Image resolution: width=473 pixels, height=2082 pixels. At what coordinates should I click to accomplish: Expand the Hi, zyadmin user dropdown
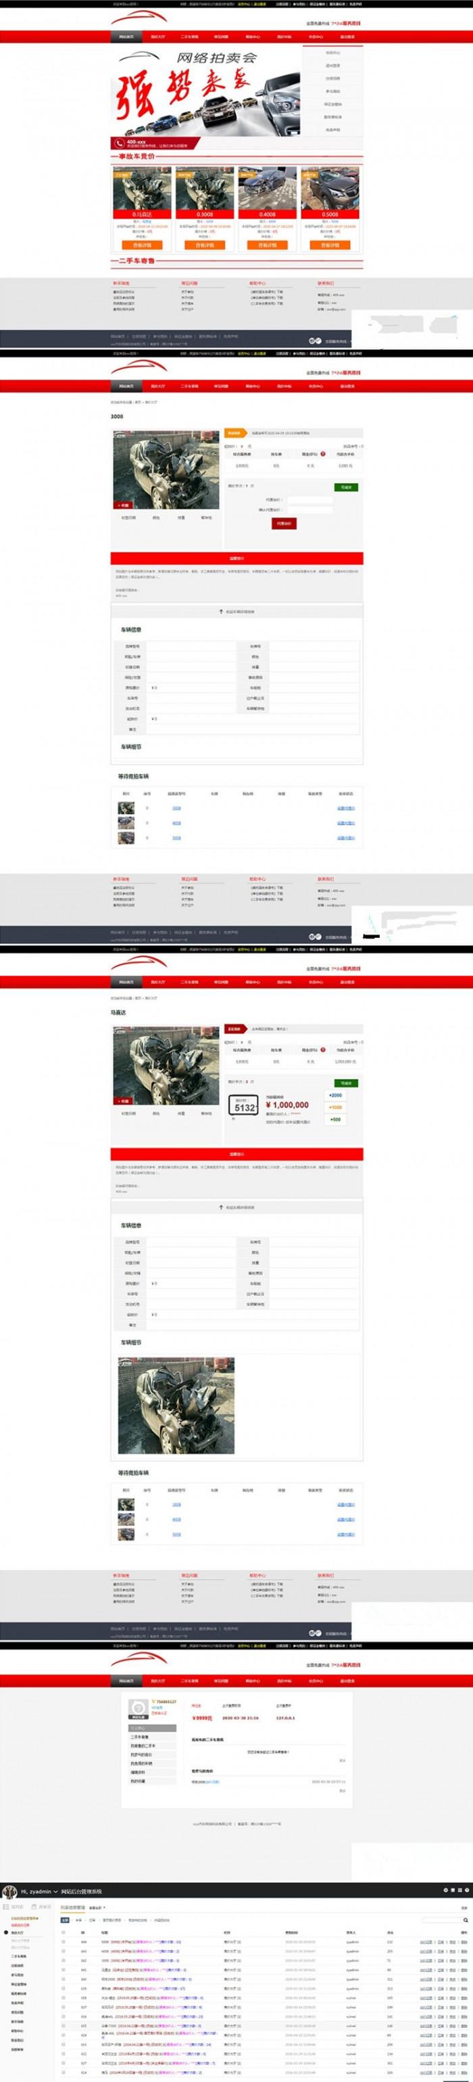tap(55, 1892)
